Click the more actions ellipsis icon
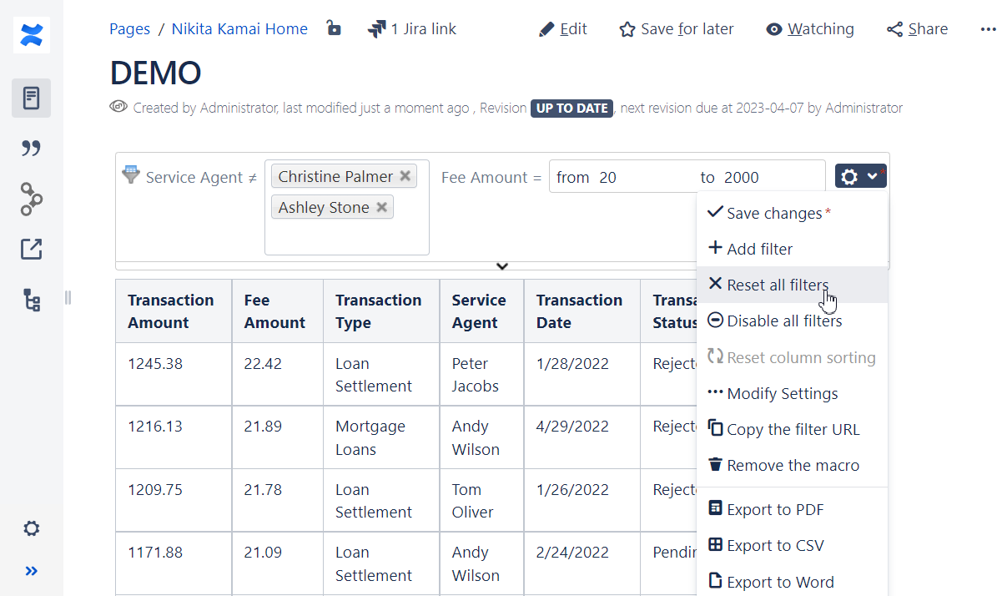Image resolution: width=1007 pixels, height=596 pixels. (988, 29)
